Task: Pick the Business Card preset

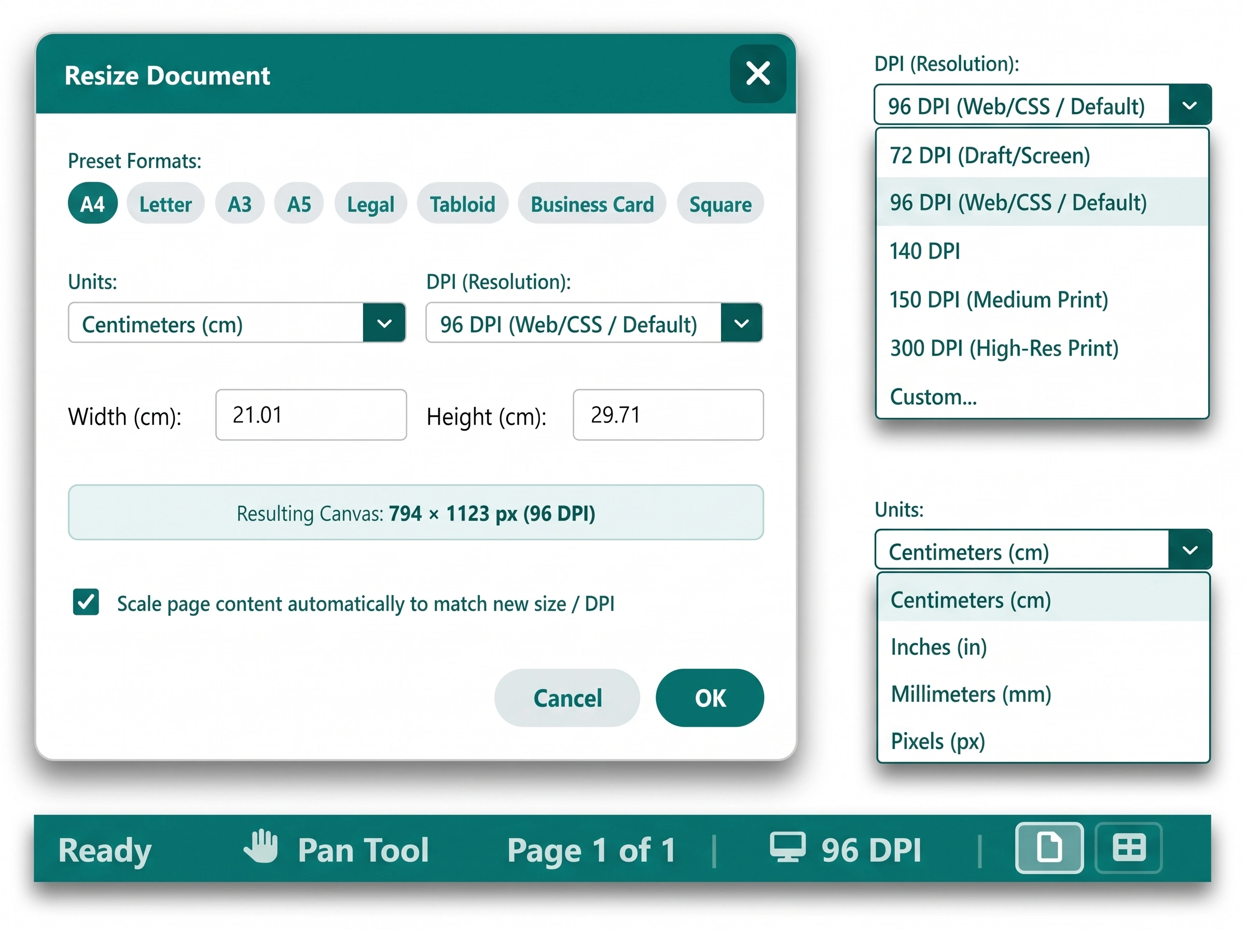Action: click(592, 204)
